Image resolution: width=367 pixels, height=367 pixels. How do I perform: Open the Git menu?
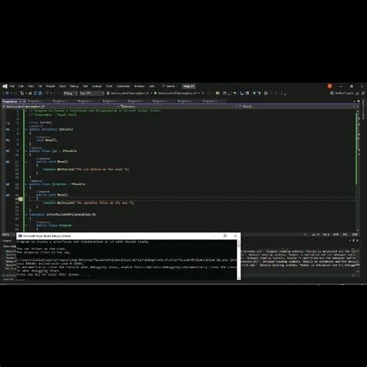click(x=40, y=86)
